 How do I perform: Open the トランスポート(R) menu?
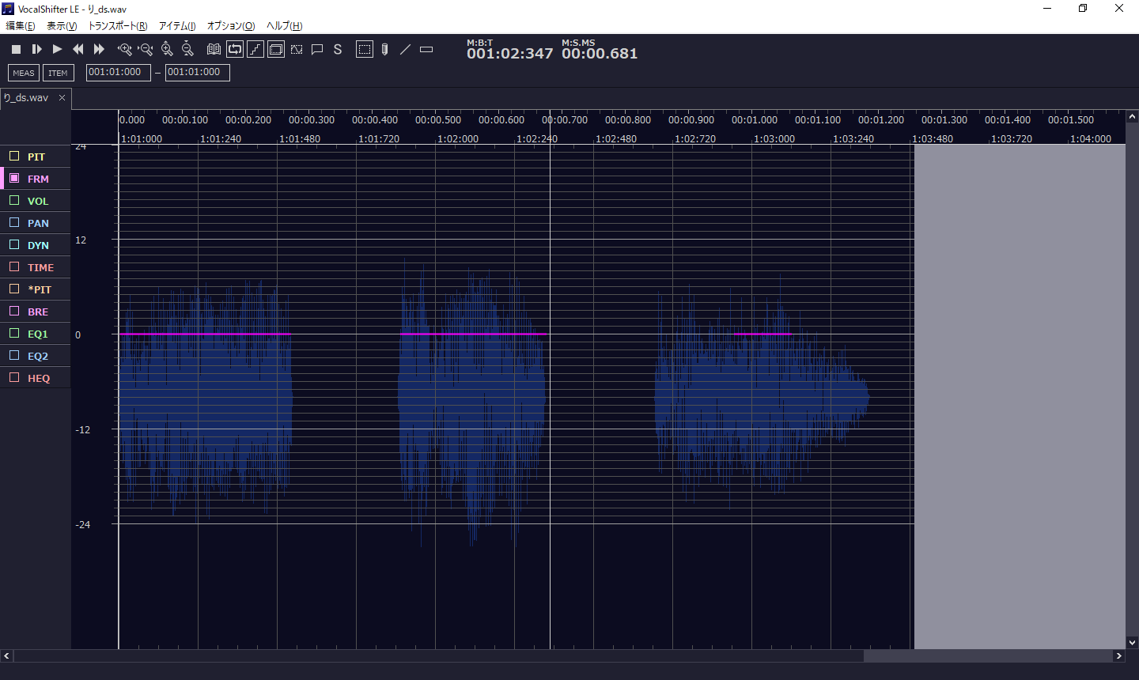coord(118,26)
